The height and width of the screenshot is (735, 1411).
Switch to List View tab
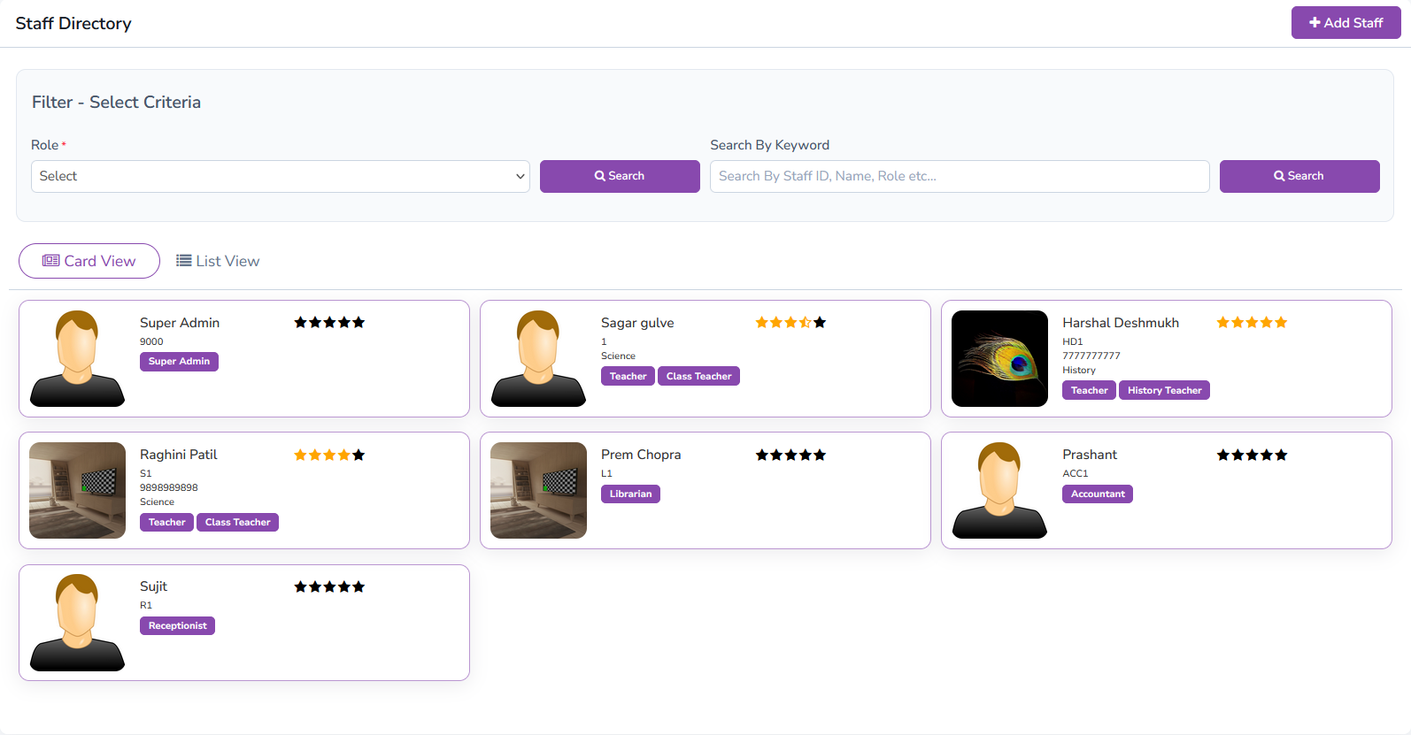point(218,261)
